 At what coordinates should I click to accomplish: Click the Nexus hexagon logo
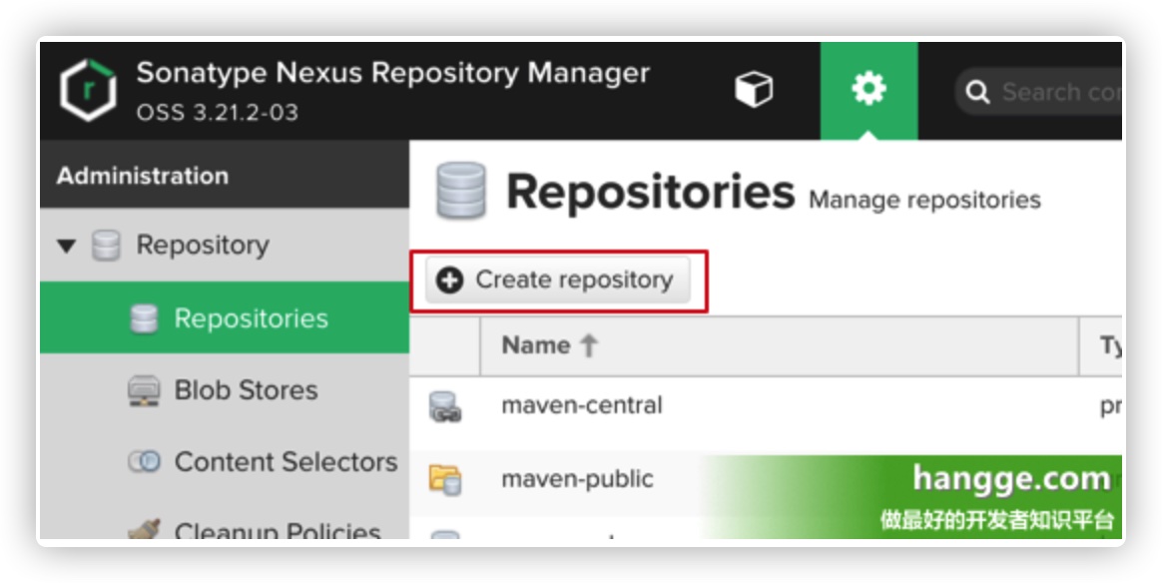[x=88, y=91]
